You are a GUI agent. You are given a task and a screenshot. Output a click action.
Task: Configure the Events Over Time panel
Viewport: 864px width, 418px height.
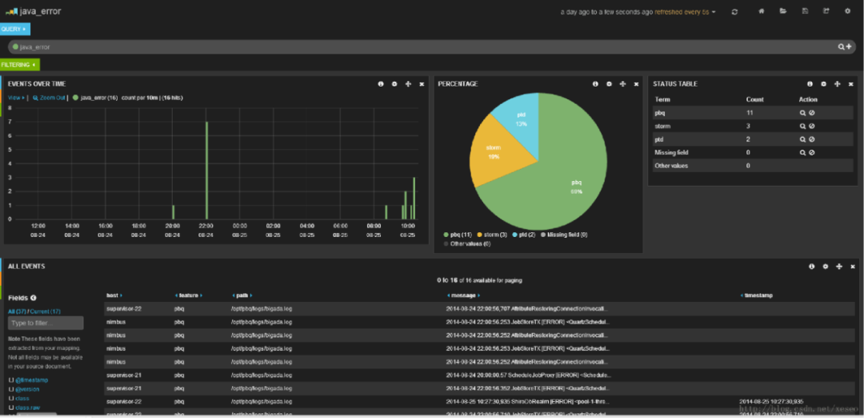pos(394,84)
